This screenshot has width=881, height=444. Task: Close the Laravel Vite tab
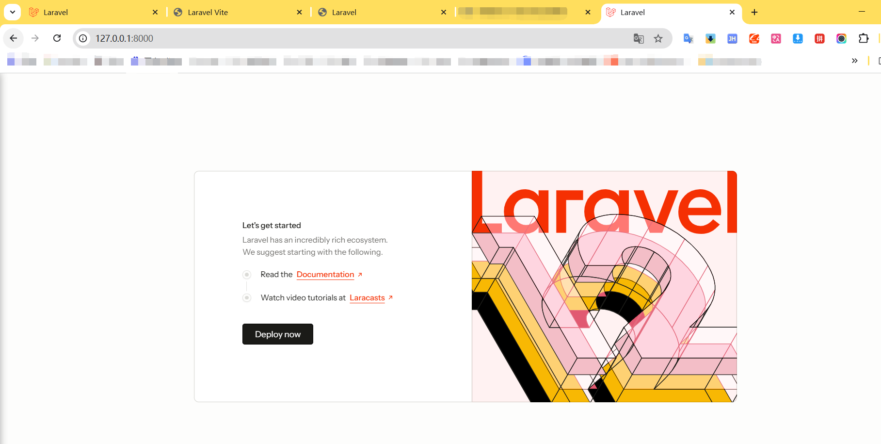299,12
